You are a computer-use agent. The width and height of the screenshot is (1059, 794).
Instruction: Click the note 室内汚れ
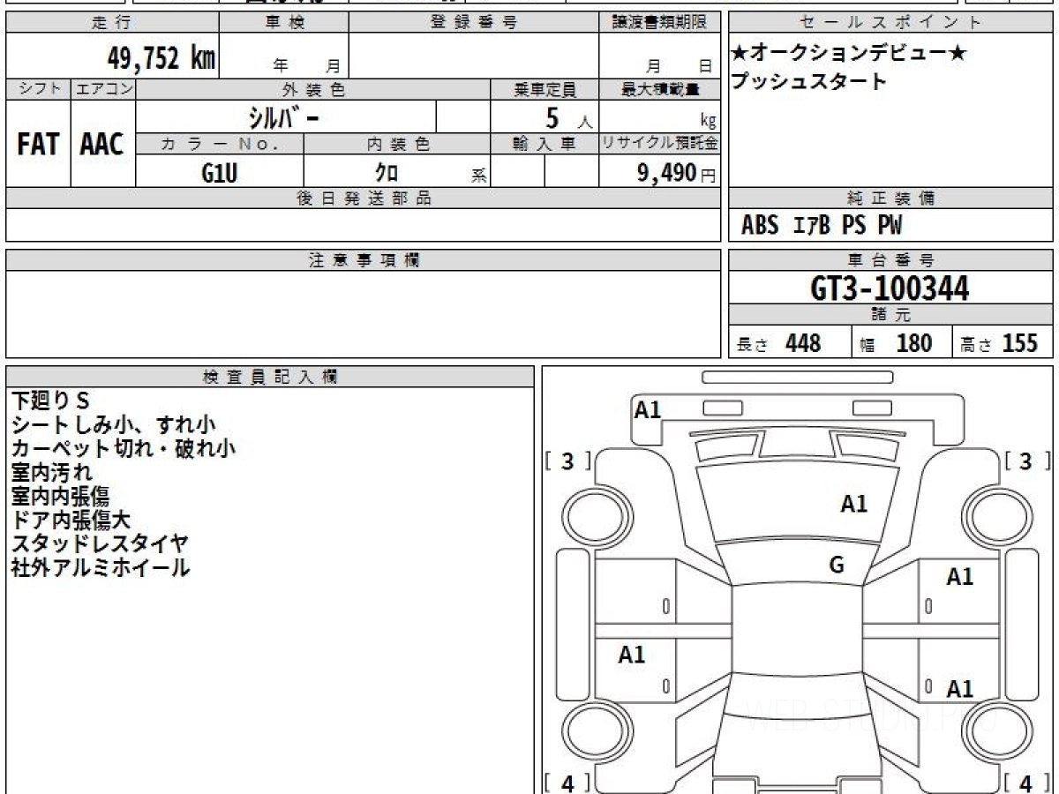point(51,472)
